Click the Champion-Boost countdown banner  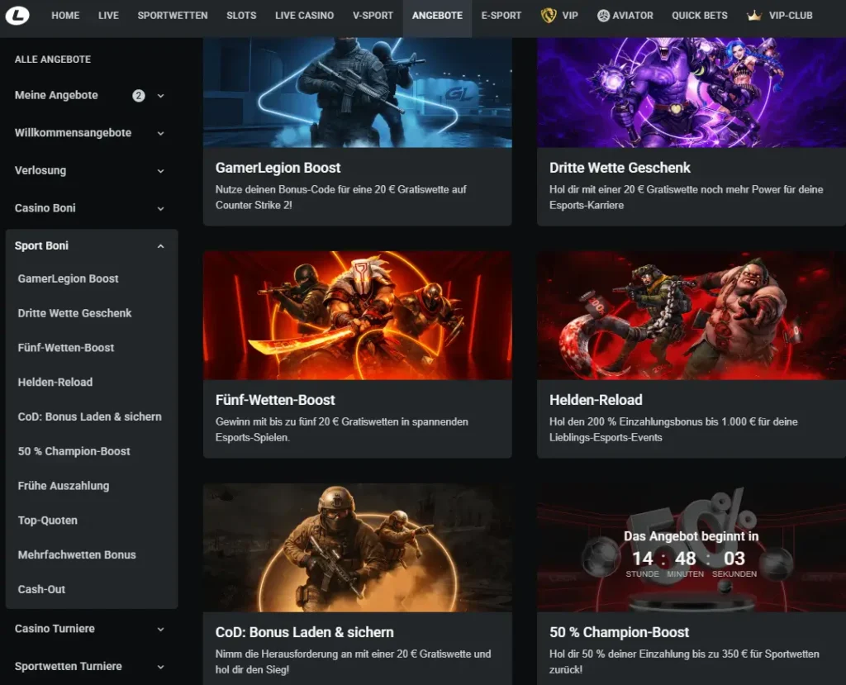(692, 548)
